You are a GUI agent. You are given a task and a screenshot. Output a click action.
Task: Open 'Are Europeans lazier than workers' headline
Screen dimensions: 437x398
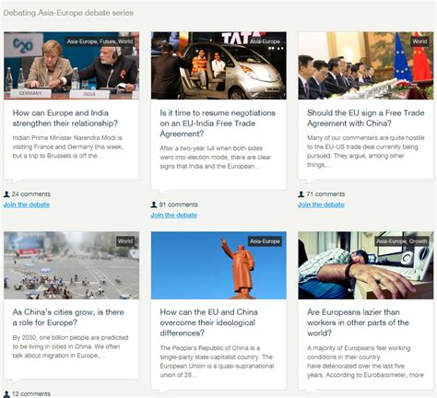(x=358, y=322)
